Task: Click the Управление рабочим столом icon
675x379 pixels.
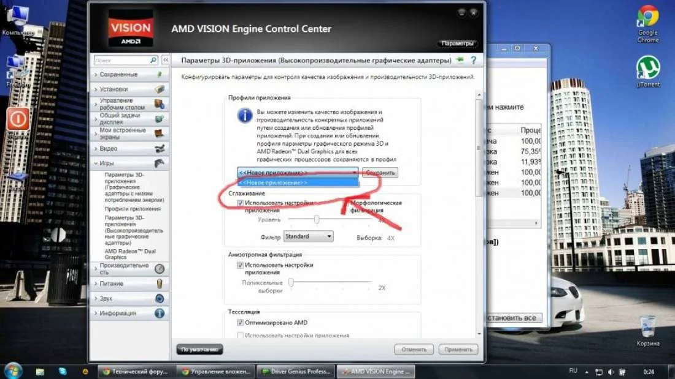Action: [160, 104]
